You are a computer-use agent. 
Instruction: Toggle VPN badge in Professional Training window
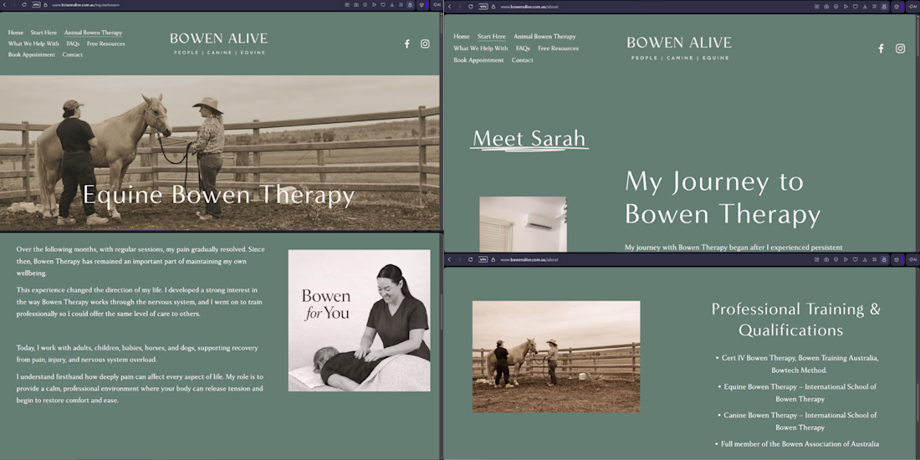[x=483, y=259]
